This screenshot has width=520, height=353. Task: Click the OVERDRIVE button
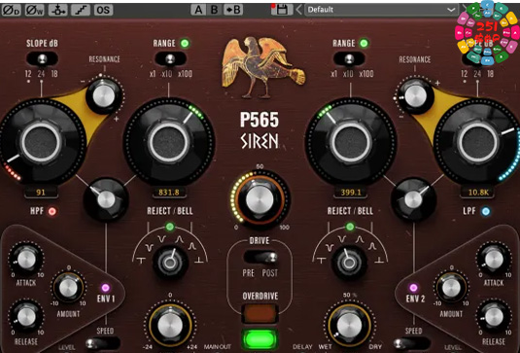pyautogui.click(x=260, y=313)
